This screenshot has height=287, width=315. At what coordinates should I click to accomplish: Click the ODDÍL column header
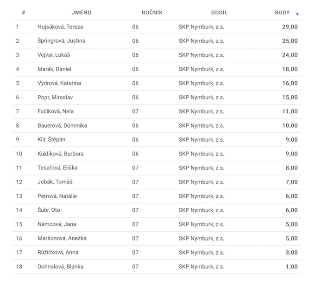(x=219, y=13)
